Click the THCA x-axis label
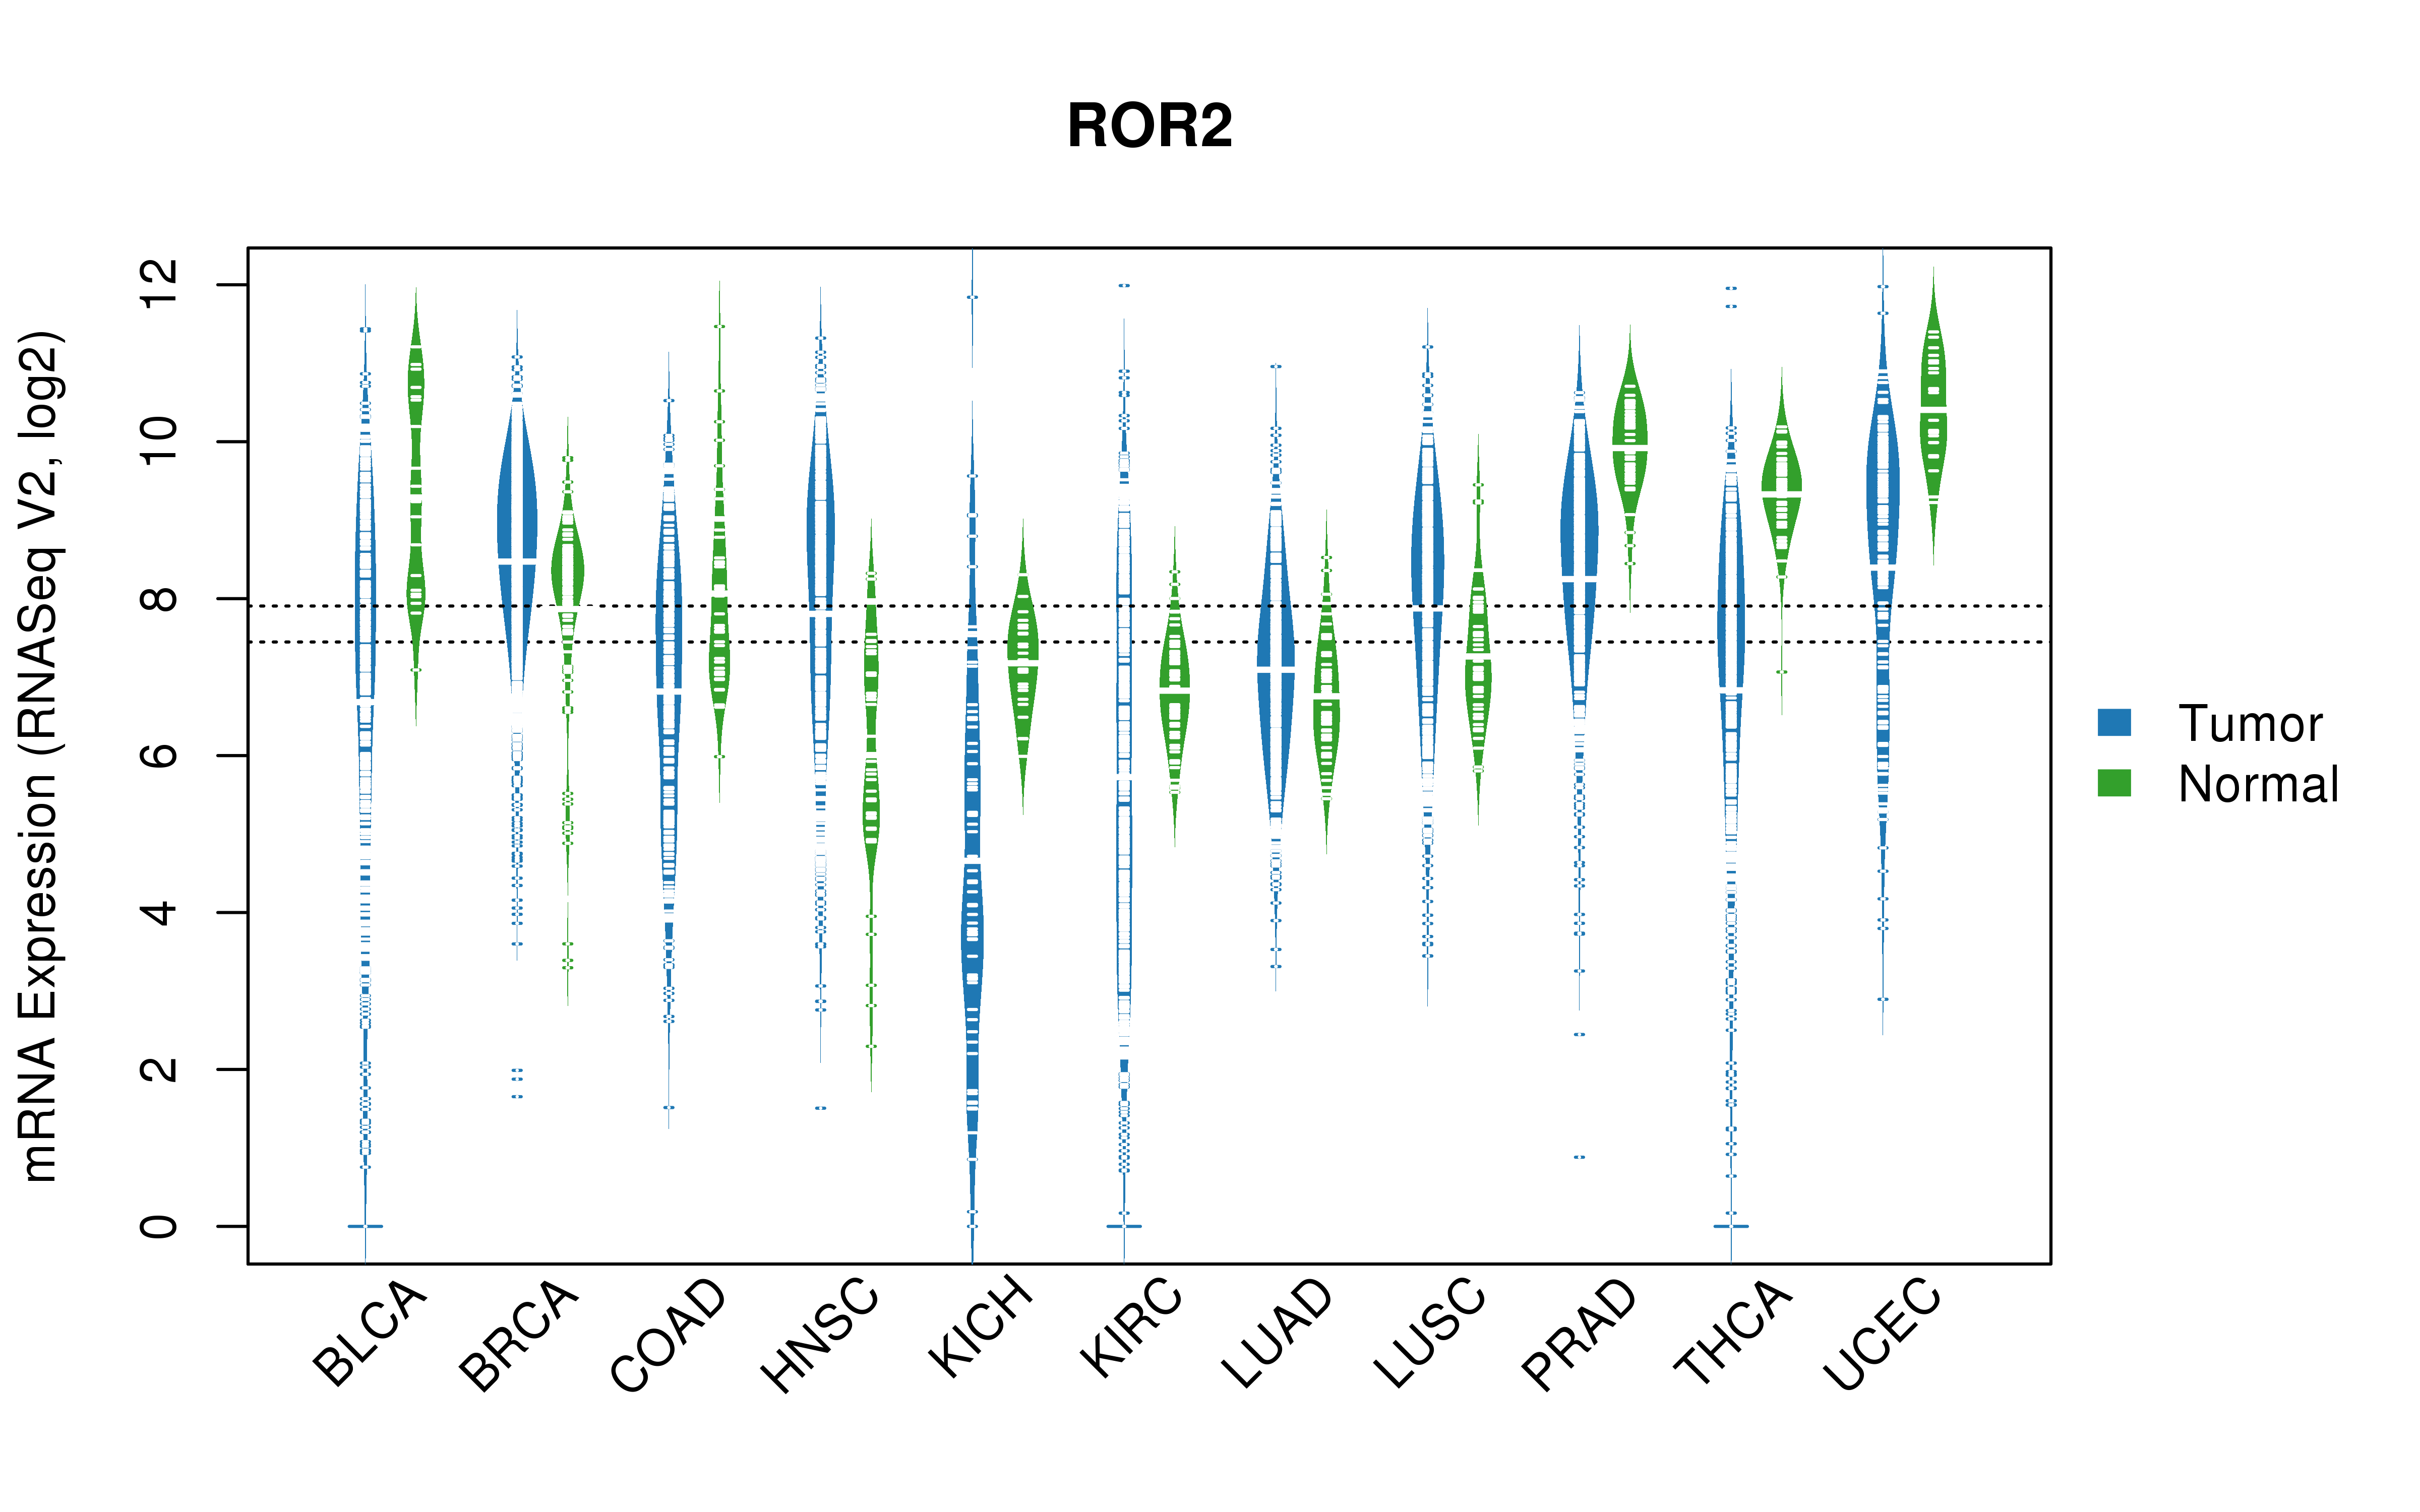This screenshot has width=2420, height=1512. coord(1733,1333)
